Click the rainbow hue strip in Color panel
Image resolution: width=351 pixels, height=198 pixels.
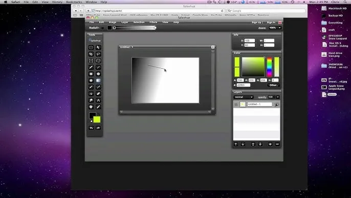click(270, 67)
